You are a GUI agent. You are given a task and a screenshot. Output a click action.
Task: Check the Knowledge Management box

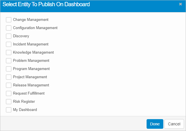coord(9,53)
